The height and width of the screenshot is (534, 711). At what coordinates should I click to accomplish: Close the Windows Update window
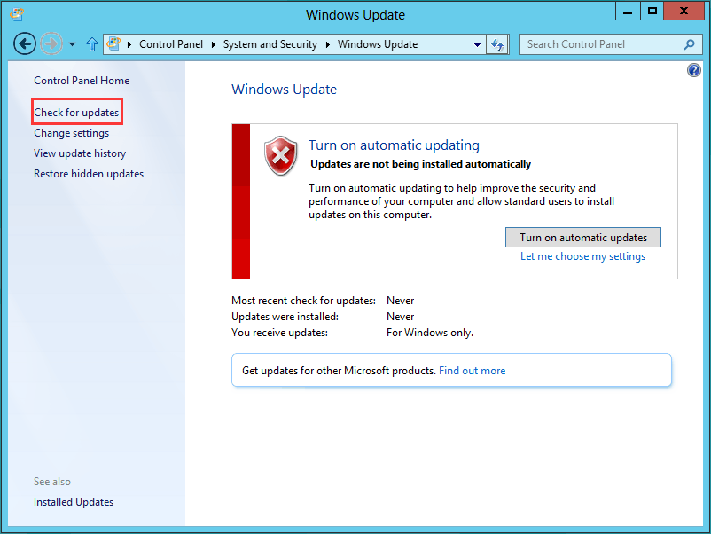684,11
